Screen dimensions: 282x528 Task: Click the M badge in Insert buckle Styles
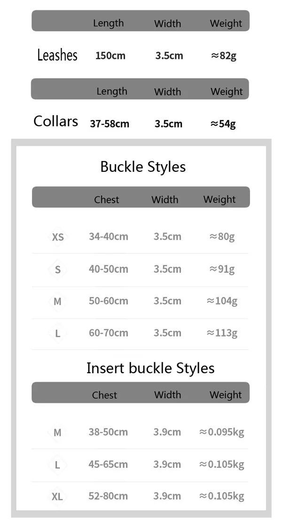57,432
